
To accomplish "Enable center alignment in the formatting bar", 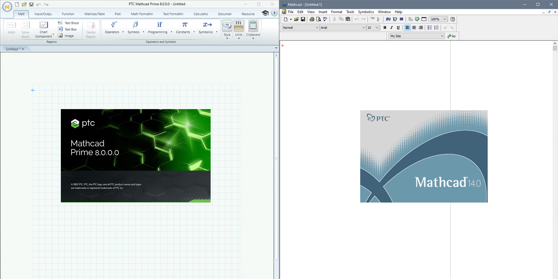I will coord(414,28).
